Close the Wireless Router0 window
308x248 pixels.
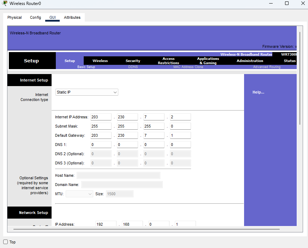click(x=303, y=3)
